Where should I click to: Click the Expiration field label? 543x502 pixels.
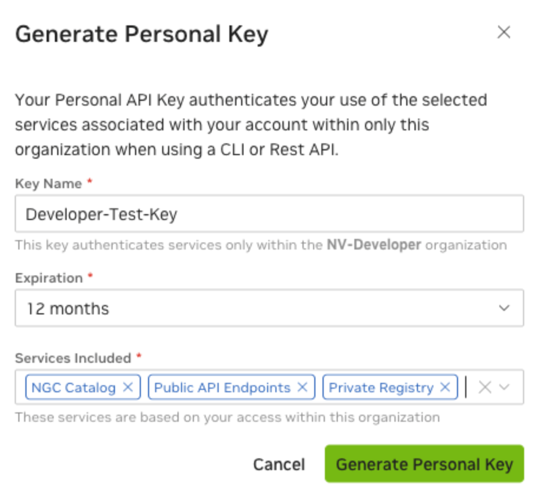coord(49,278)
